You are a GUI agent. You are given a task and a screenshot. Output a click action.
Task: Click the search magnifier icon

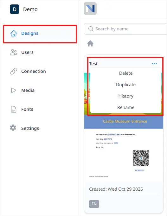point(91,29)
